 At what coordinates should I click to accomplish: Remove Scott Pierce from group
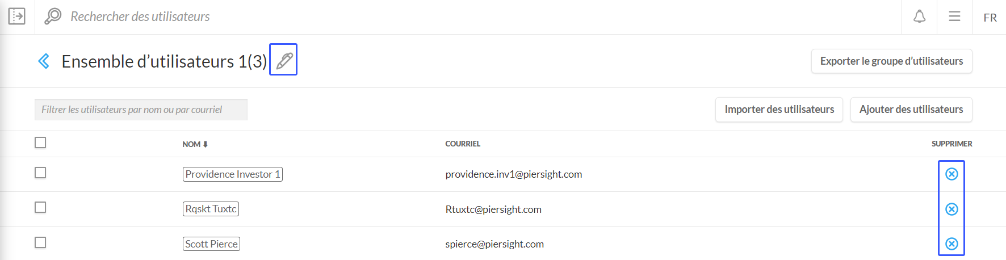pos(951,244)
